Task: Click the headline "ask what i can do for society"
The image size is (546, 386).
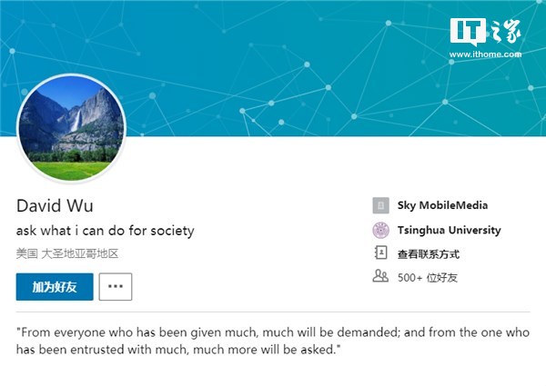Action: (105, 231)
